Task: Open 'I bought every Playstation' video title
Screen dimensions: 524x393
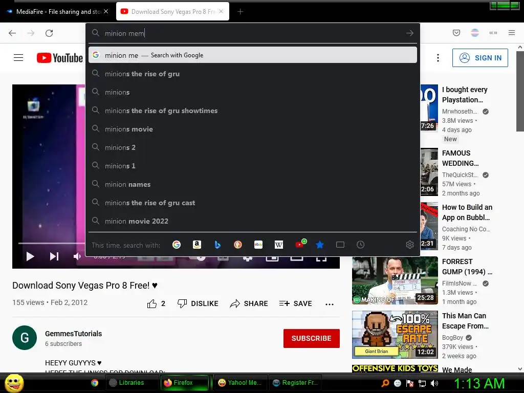Action: pyautogui.click(x=465, y=95)
